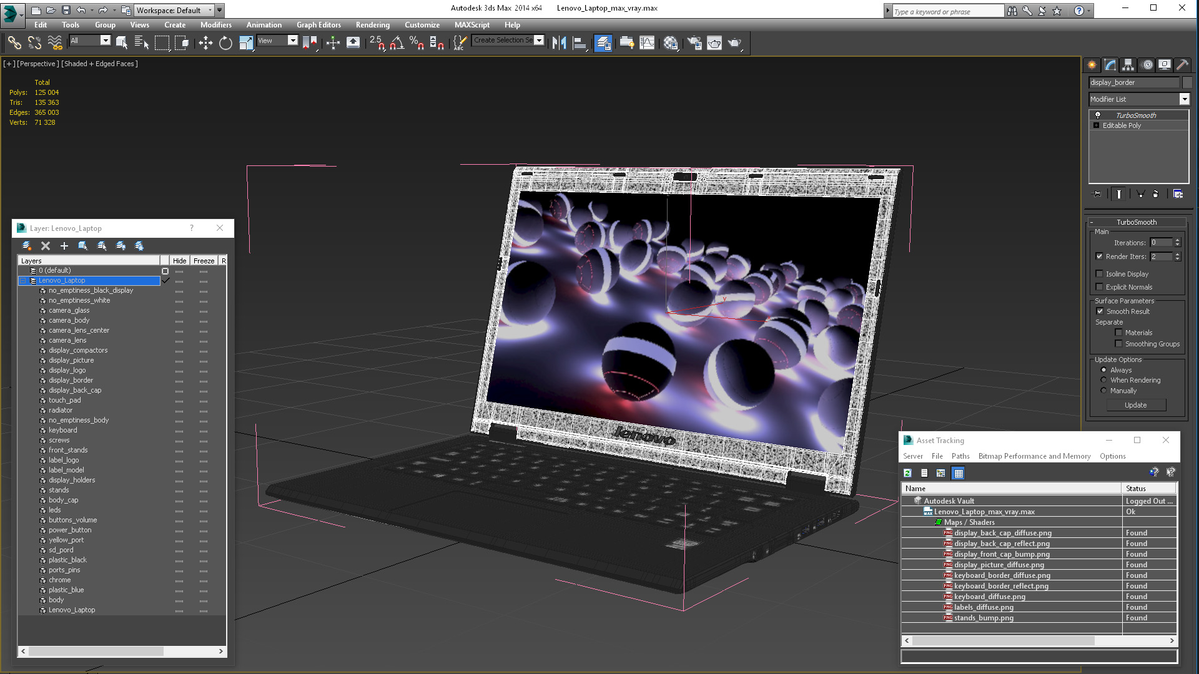Open the Rendering menu
This screenshot has width=1199, height=674.
tap(372, 25)
